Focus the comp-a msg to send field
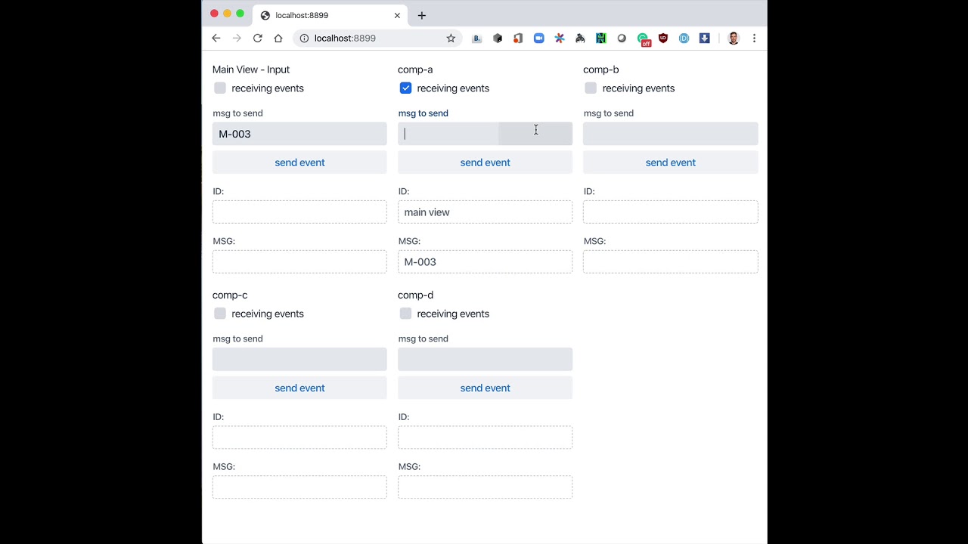This screenshot has width=968, height=544. pos(486,134)
